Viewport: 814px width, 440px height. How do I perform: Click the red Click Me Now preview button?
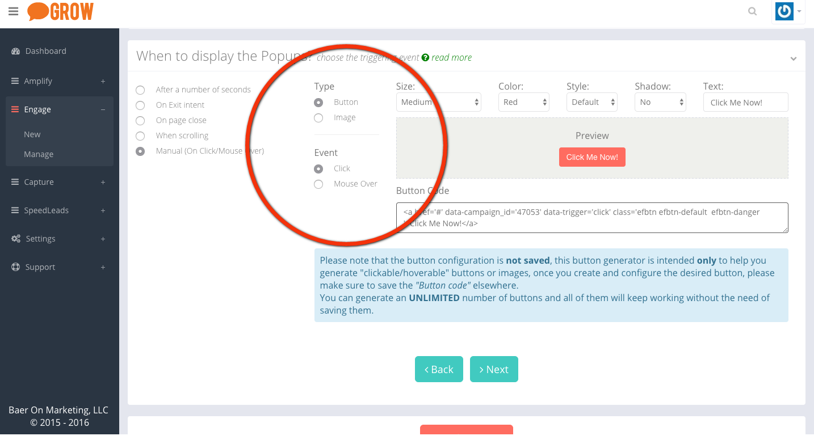(592, 157)
